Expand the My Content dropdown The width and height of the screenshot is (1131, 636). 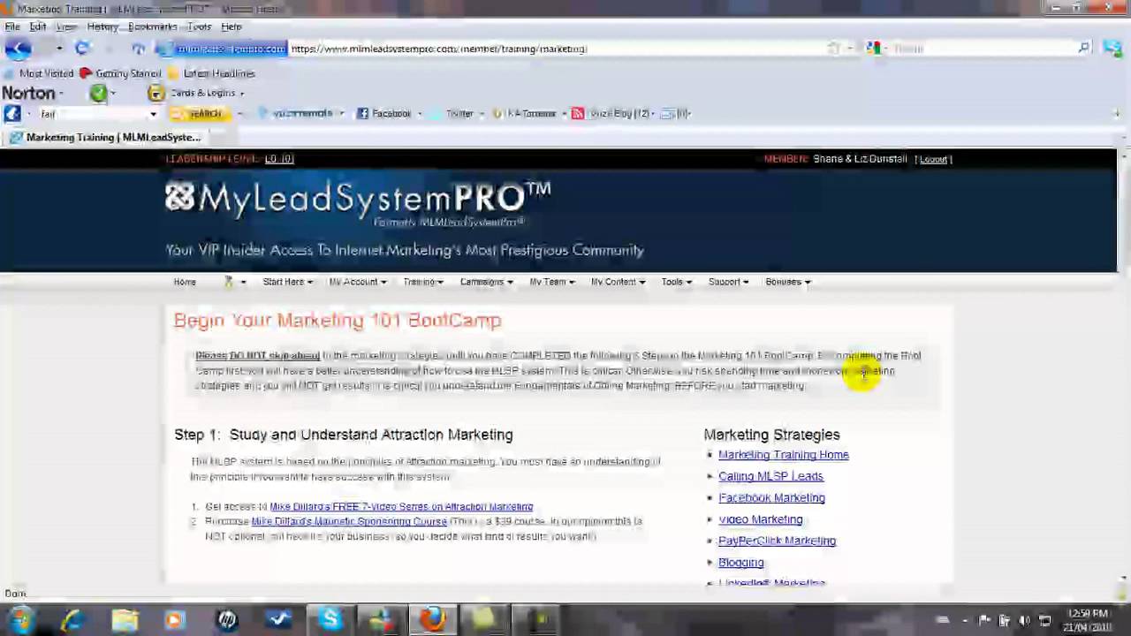tap(618, 282)
